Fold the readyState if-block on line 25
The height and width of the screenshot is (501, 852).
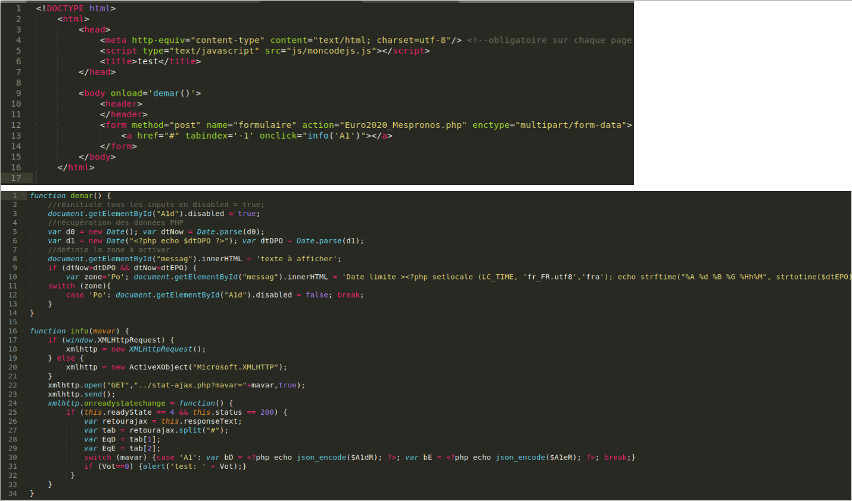23,412
